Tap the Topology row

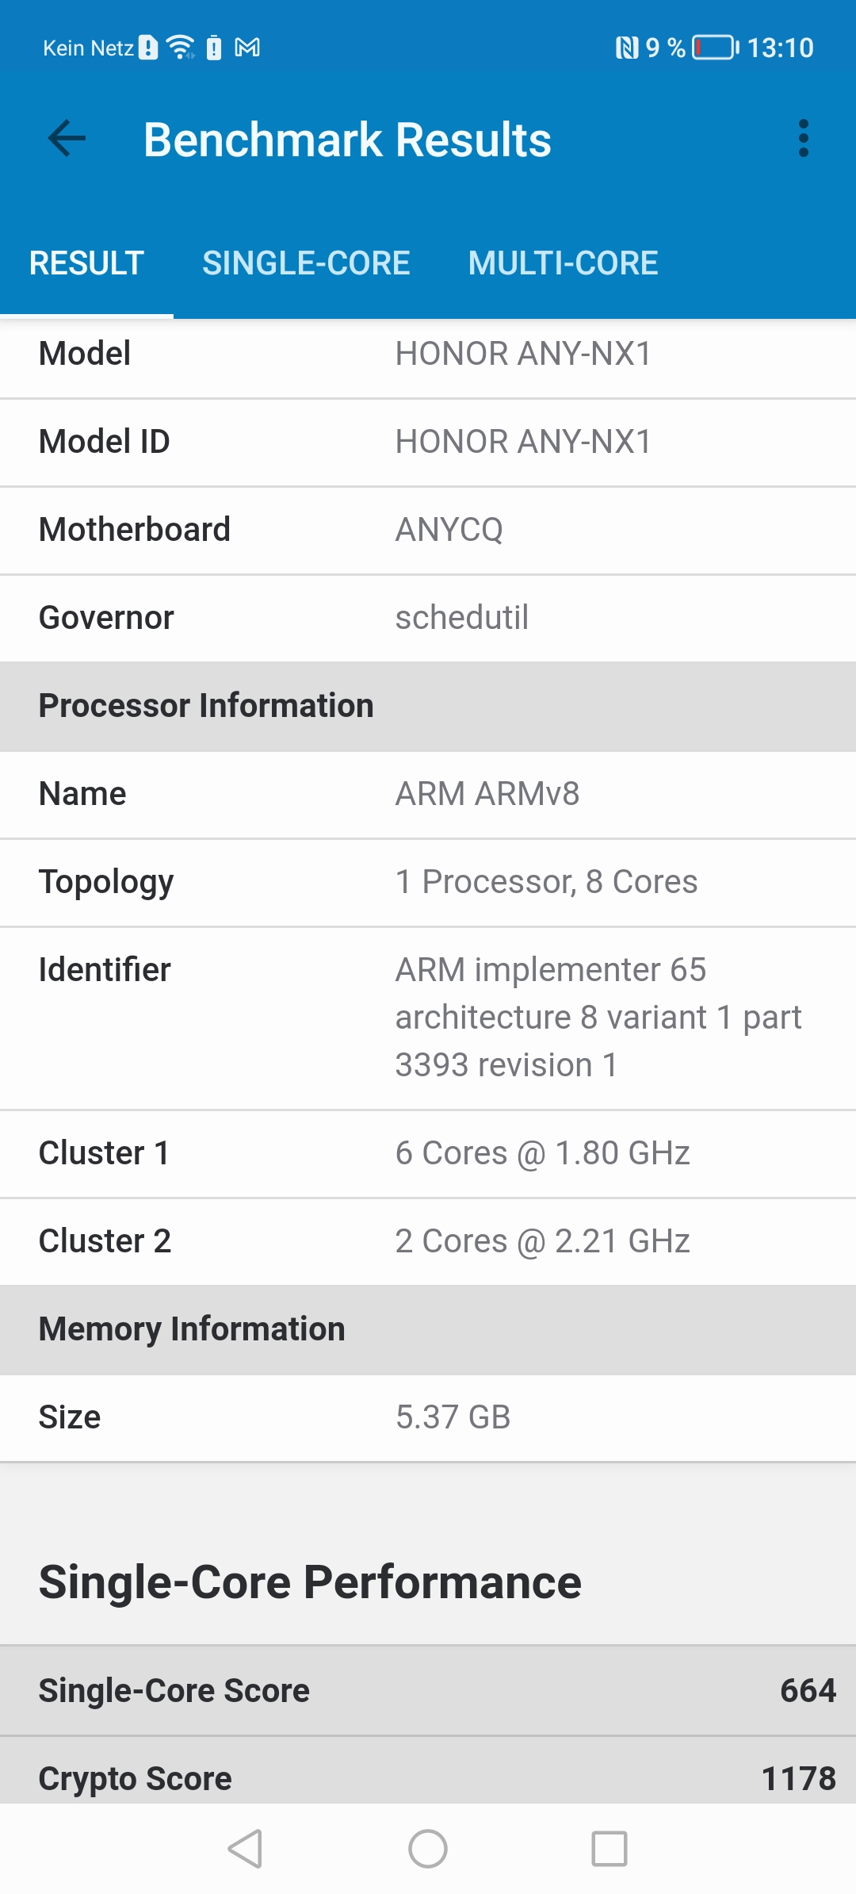tap(428, 882)
